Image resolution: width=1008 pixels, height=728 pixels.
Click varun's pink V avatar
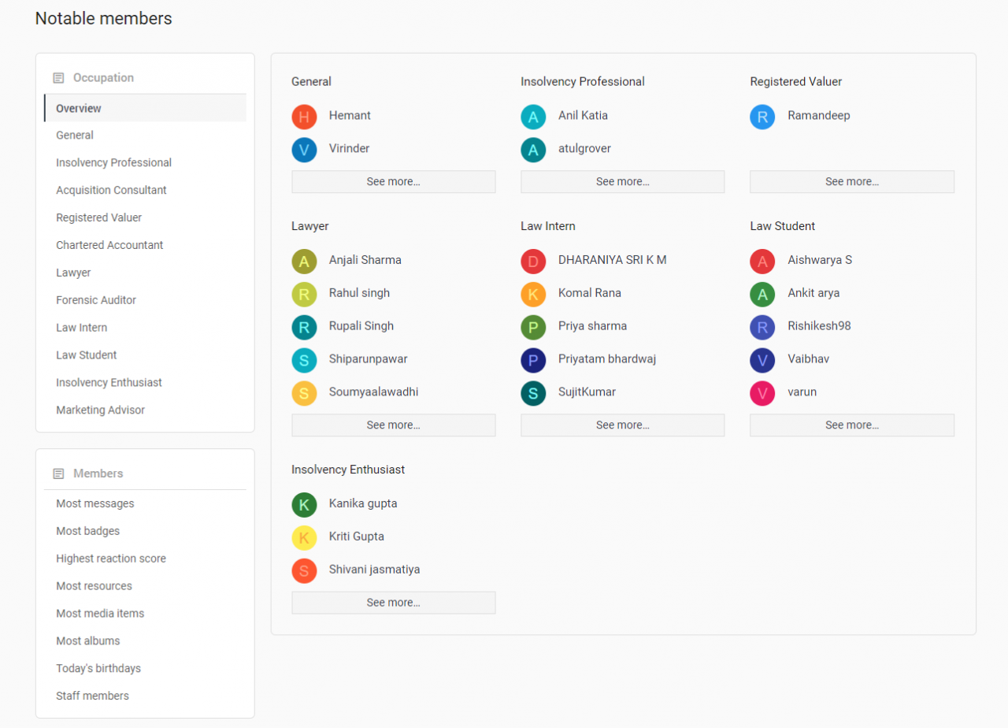(762, 393)
